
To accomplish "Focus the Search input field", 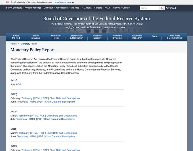I will [150, 8].
